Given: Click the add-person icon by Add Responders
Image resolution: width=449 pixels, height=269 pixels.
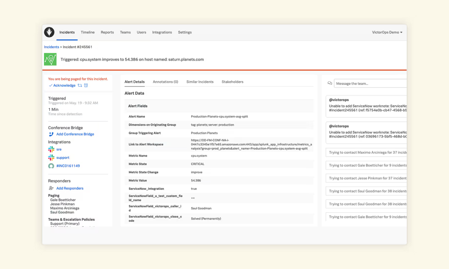Looking at the screenshot, I should tap(51, 188).
